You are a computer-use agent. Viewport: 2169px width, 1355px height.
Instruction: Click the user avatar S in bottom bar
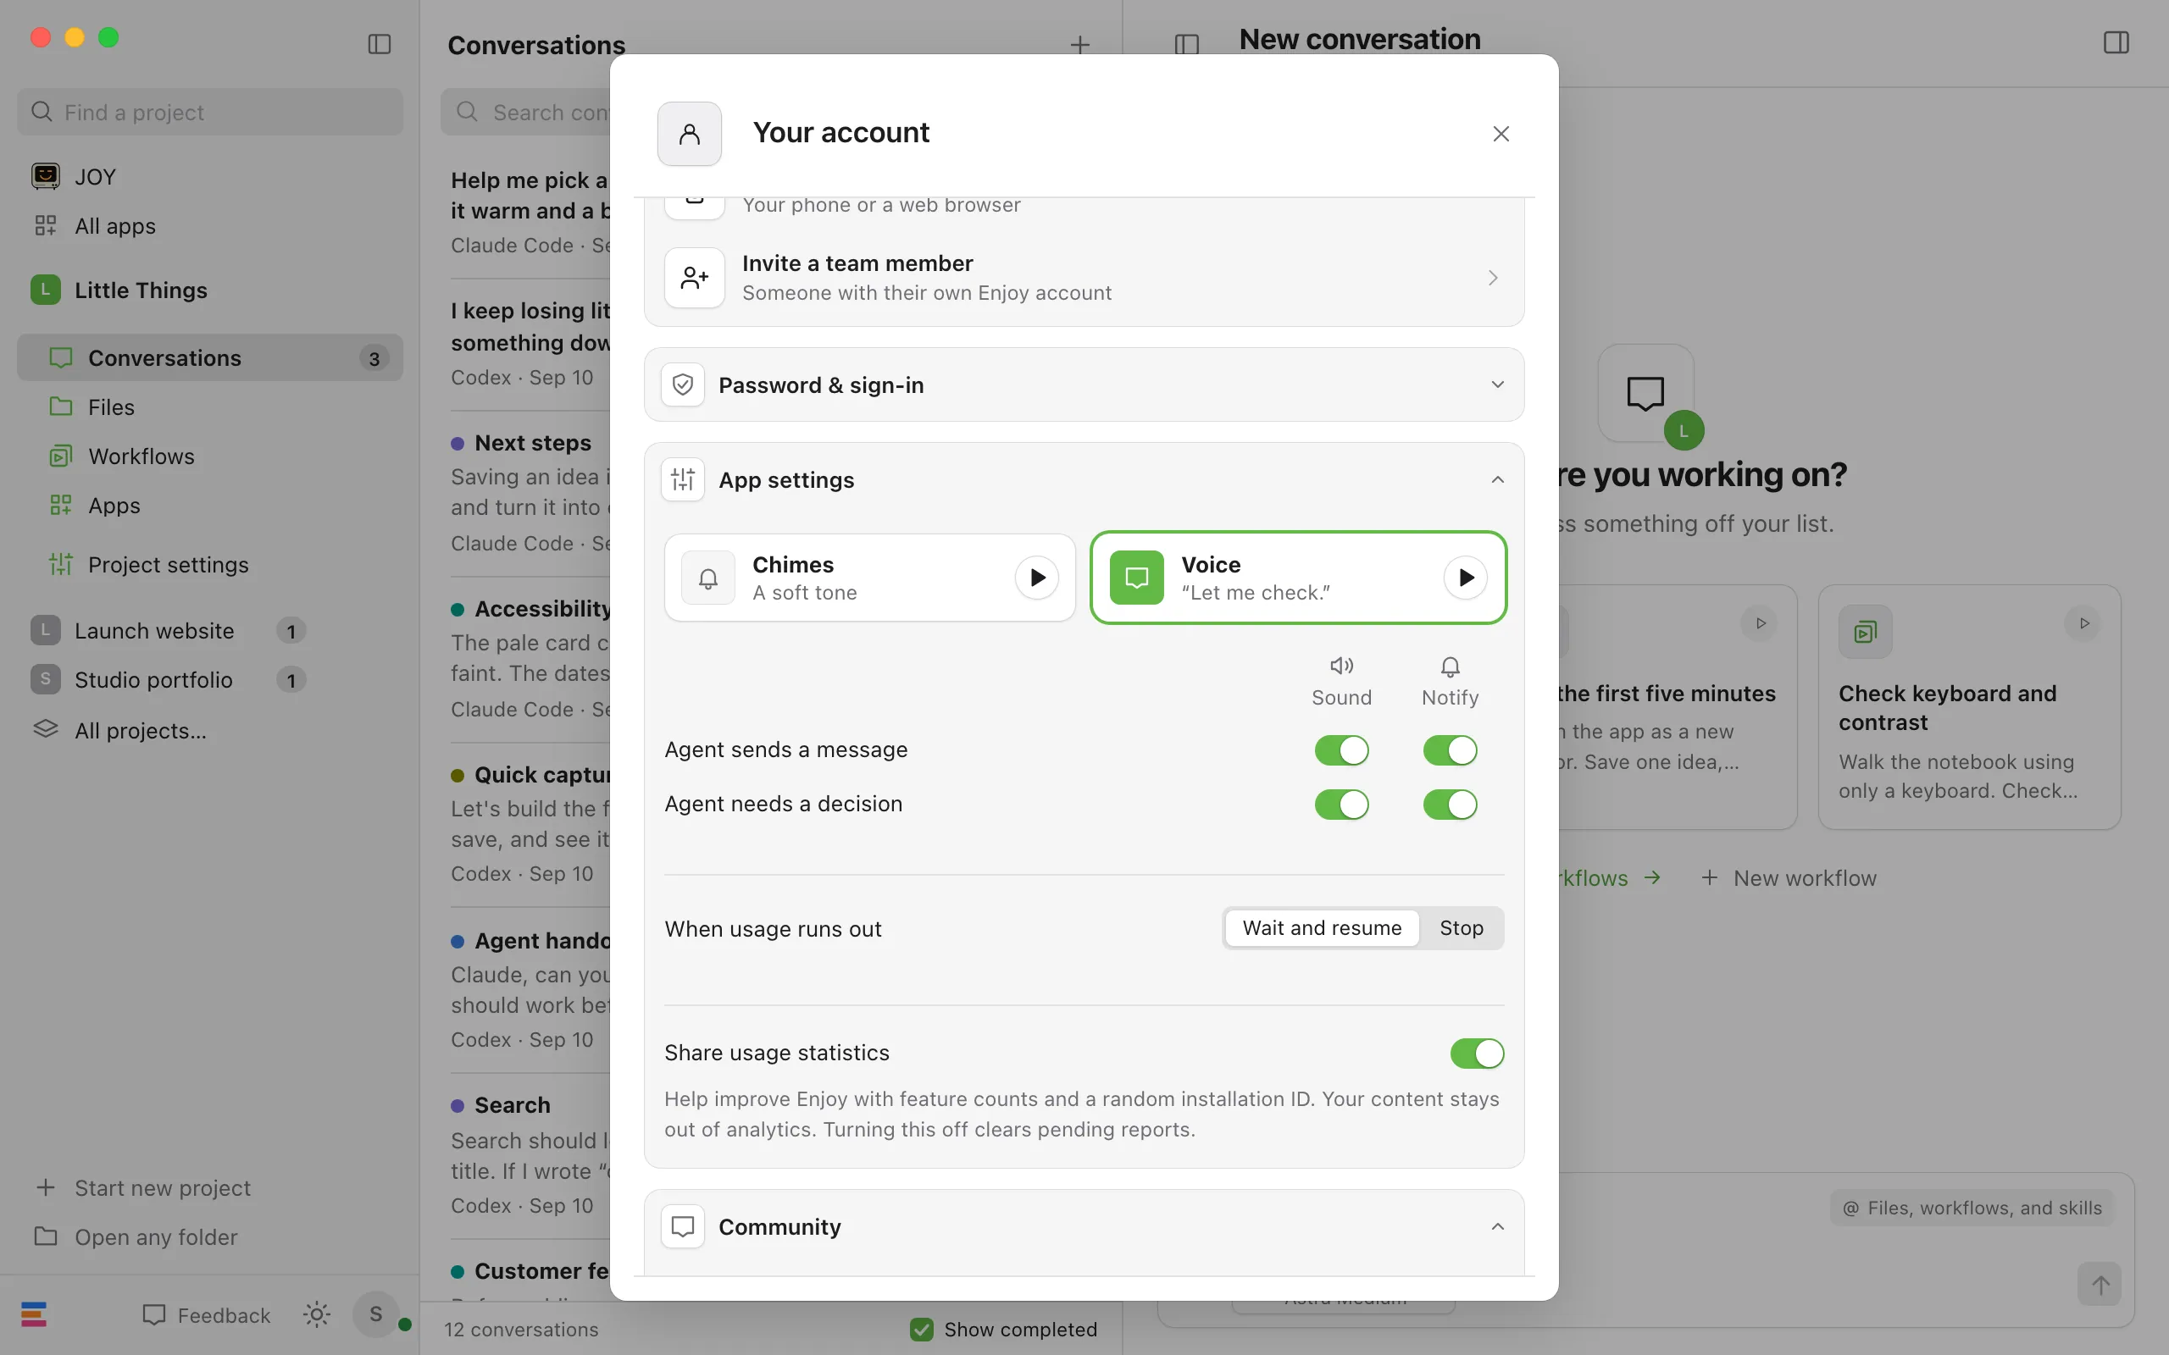coord(375,1314)
